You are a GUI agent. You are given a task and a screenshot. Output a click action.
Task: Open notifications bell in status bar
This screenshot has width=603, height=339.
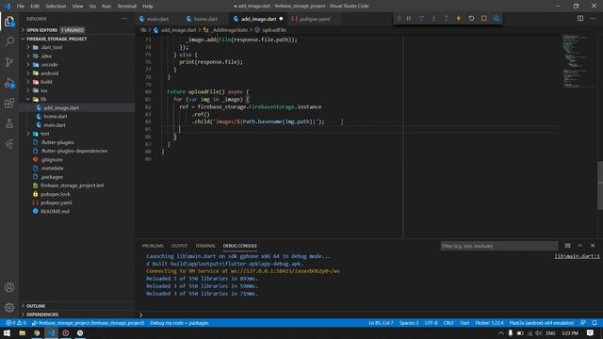click(595, 323)
